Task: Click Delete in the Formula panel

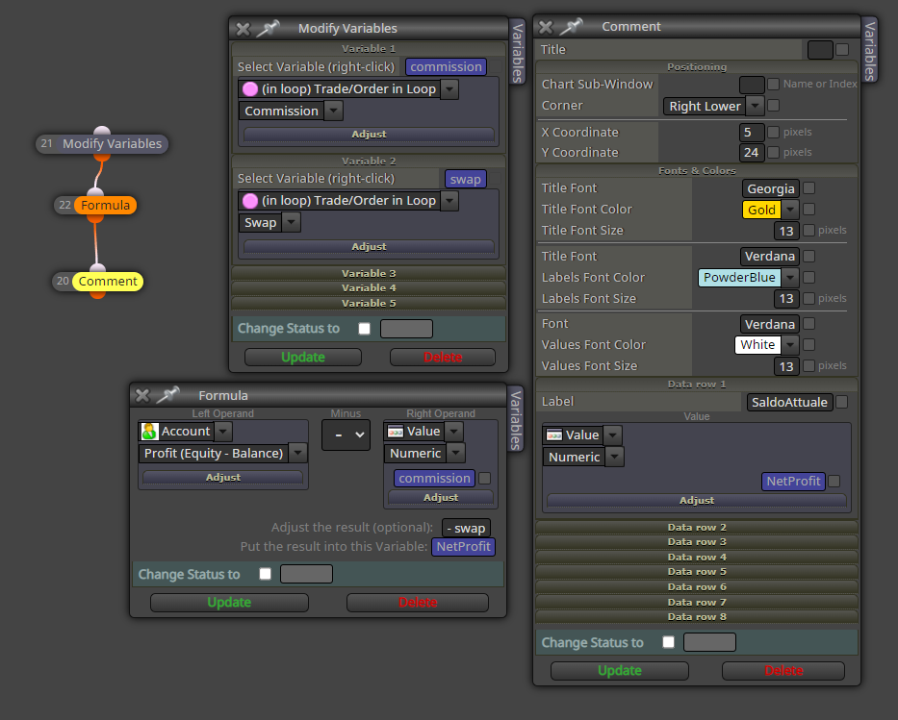Action: click(x=418, y=602)
